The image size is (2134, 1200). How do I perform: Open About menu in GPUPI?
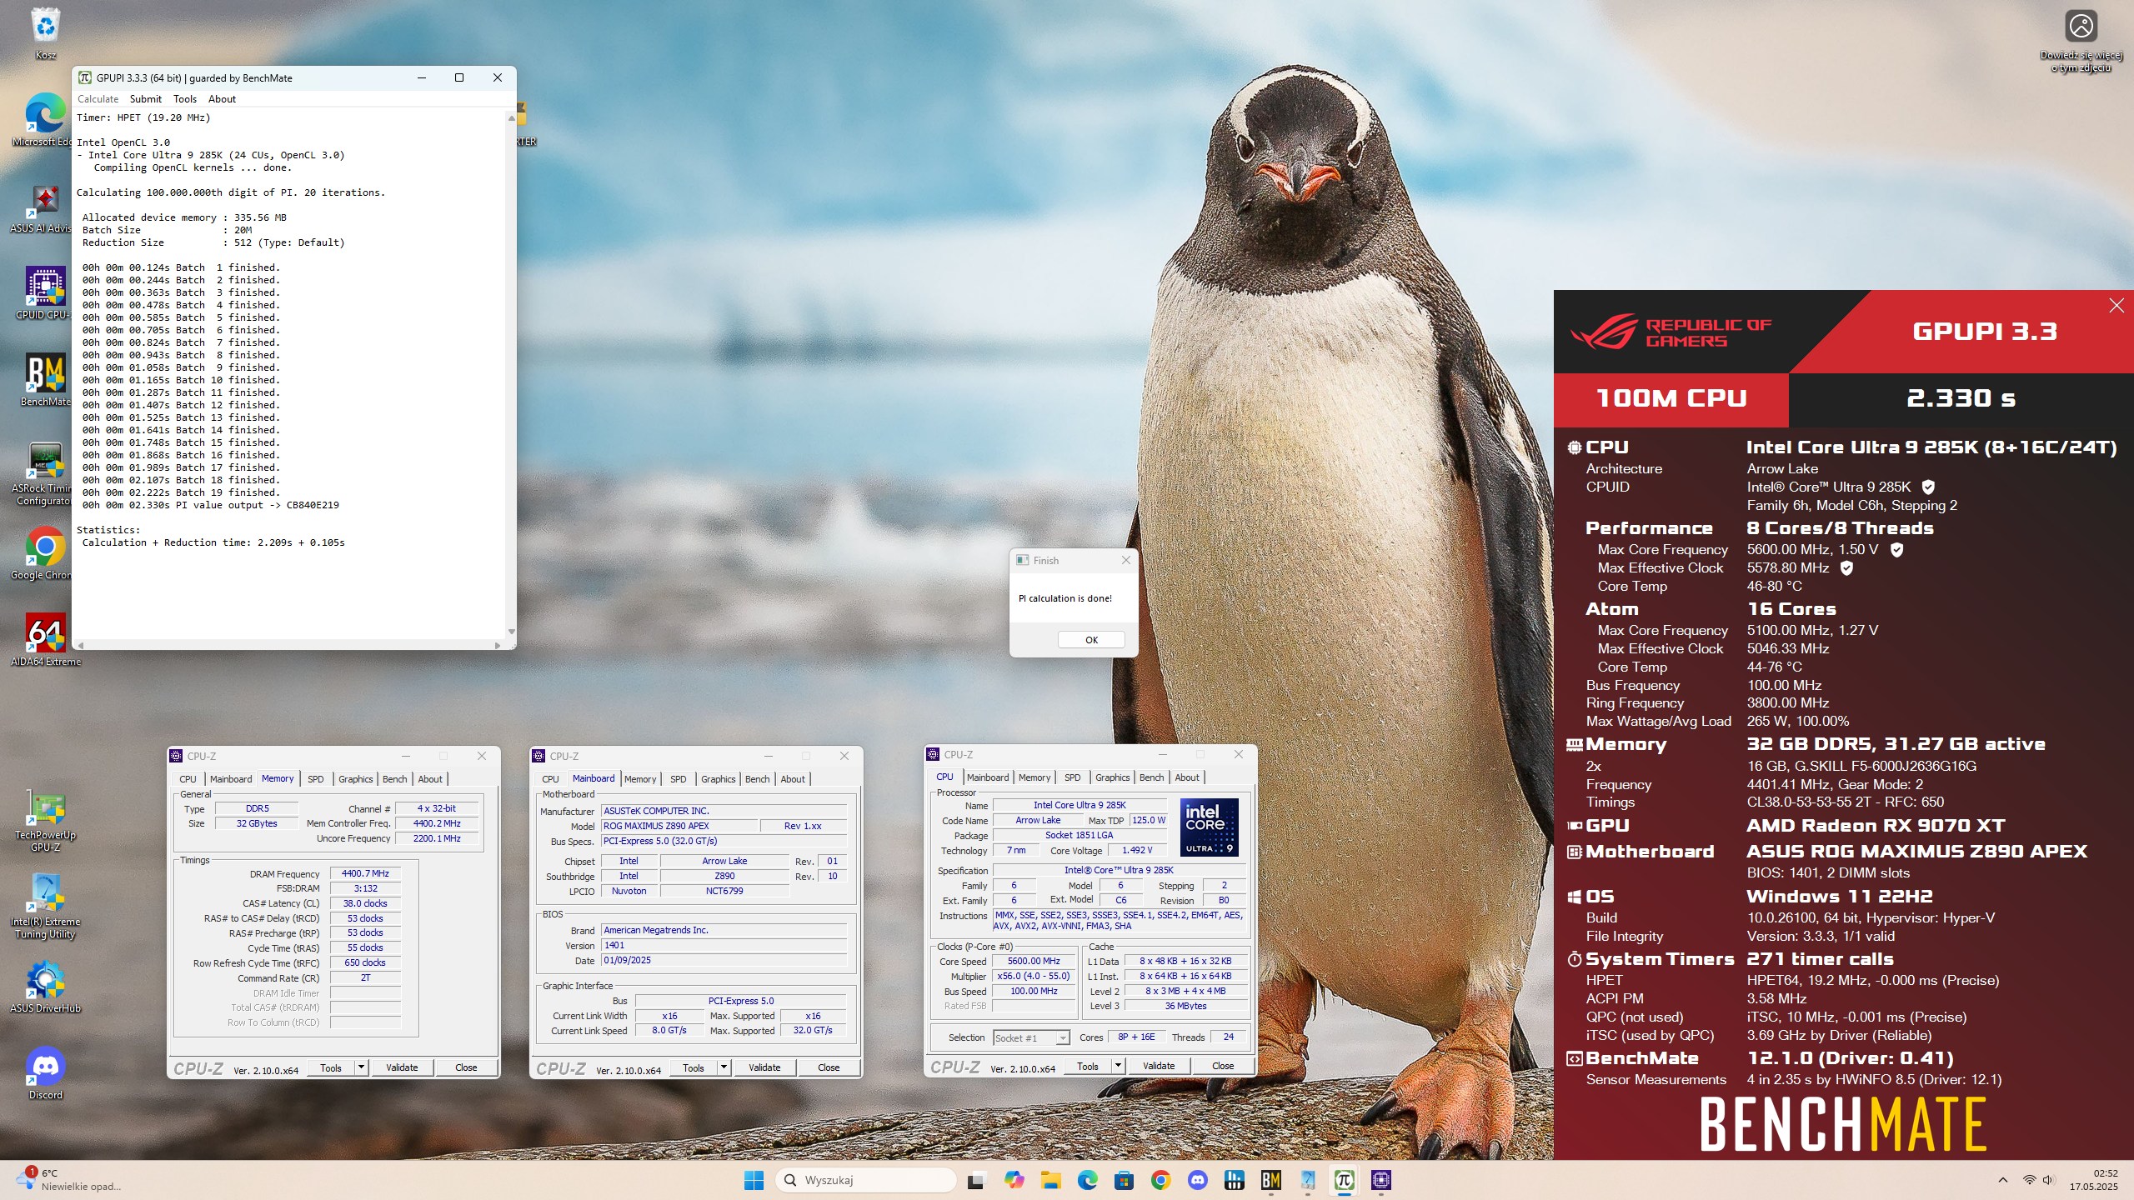pyautogui.click(x=222, y=99)
